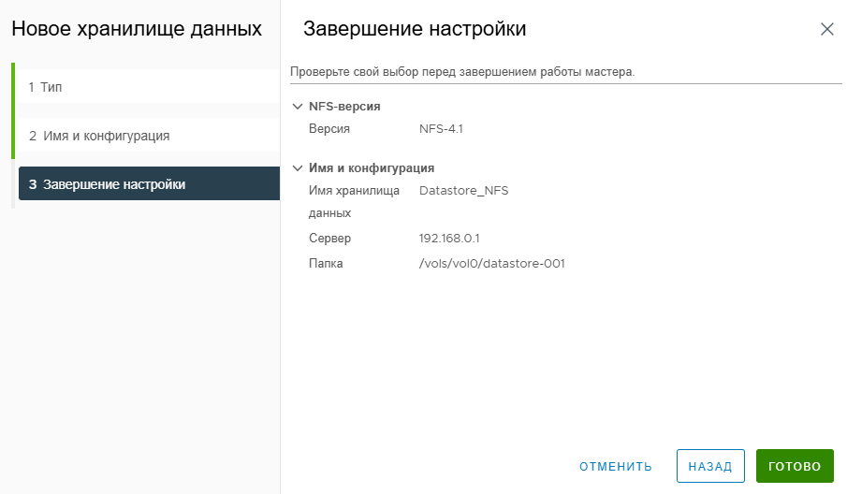This screenshot has height=494, width=847.
Task: Go to step 2 Имя и конфигурация
Action: (149, 136)
